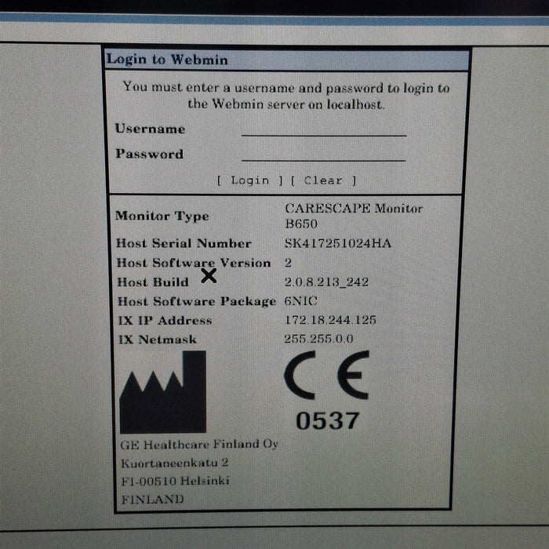549x549 pixels.
Task: Select the host build value 2.0.8.213_242
Action: pos(326,282)
